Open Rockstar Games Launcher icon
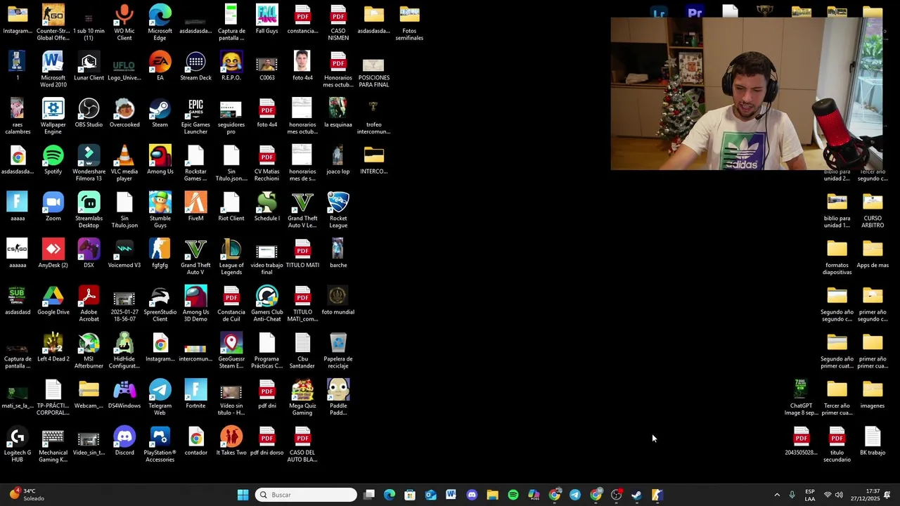 coord(195,163)
